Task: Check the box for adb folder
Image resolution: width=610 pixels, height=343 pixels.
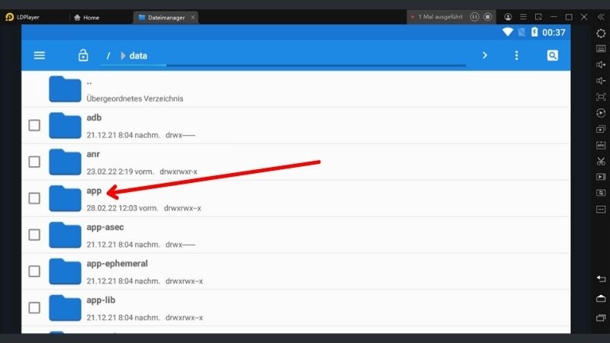Action: click(34, 125)
